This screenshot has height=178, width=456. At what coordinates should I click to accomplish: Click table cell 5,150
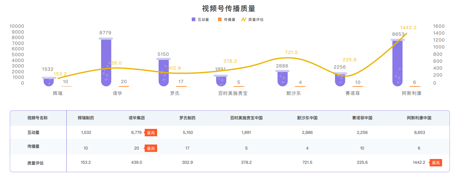coord(188,133)
